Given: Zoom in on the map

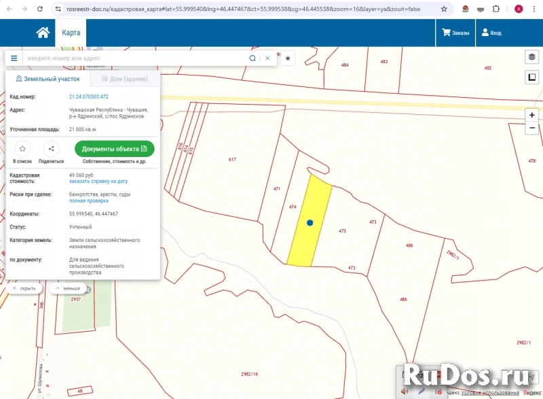Looking at the screenshot, I should click(x=532, y=116).
